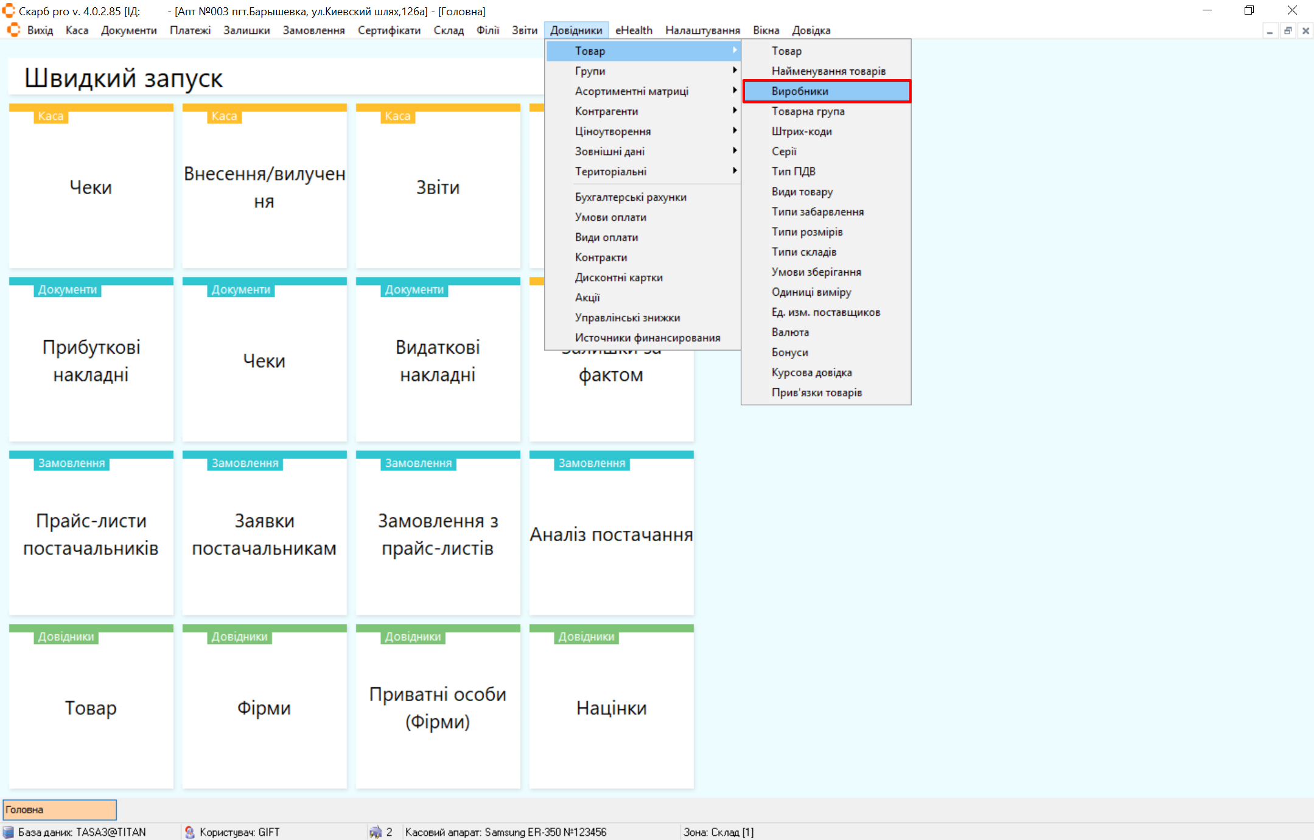Minimize the inner MDI child window
The width and height of the screenshot is (1314, 840).
coord(1270,30)
